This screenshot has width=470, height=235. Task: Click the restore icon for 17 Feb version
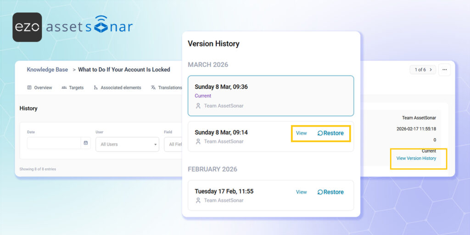pyautogui.click(x=320, y=192)
